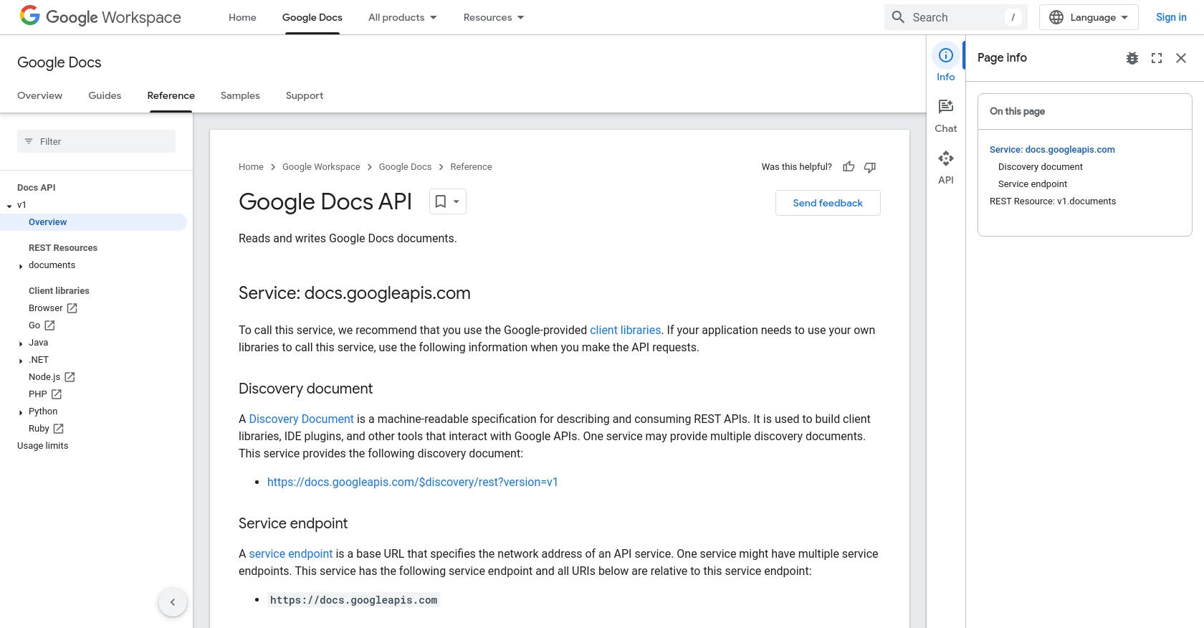Open external link icon beside Go
Viewport: 1204px width, 628px height.
(x=49, y=325)
